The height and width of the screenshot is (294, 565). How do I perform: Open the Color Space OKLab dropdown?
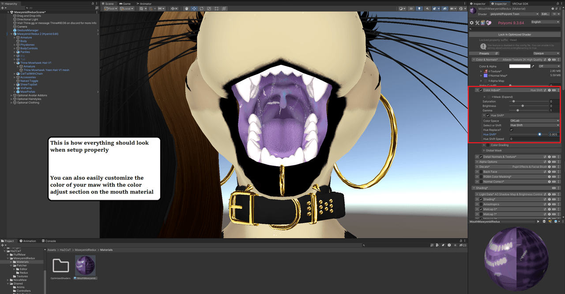pos(535,121)
